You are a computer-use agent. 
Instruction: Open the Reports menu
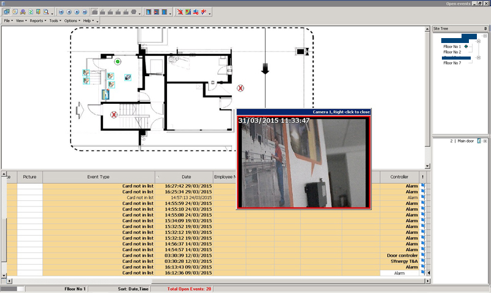tap(37, 21)
